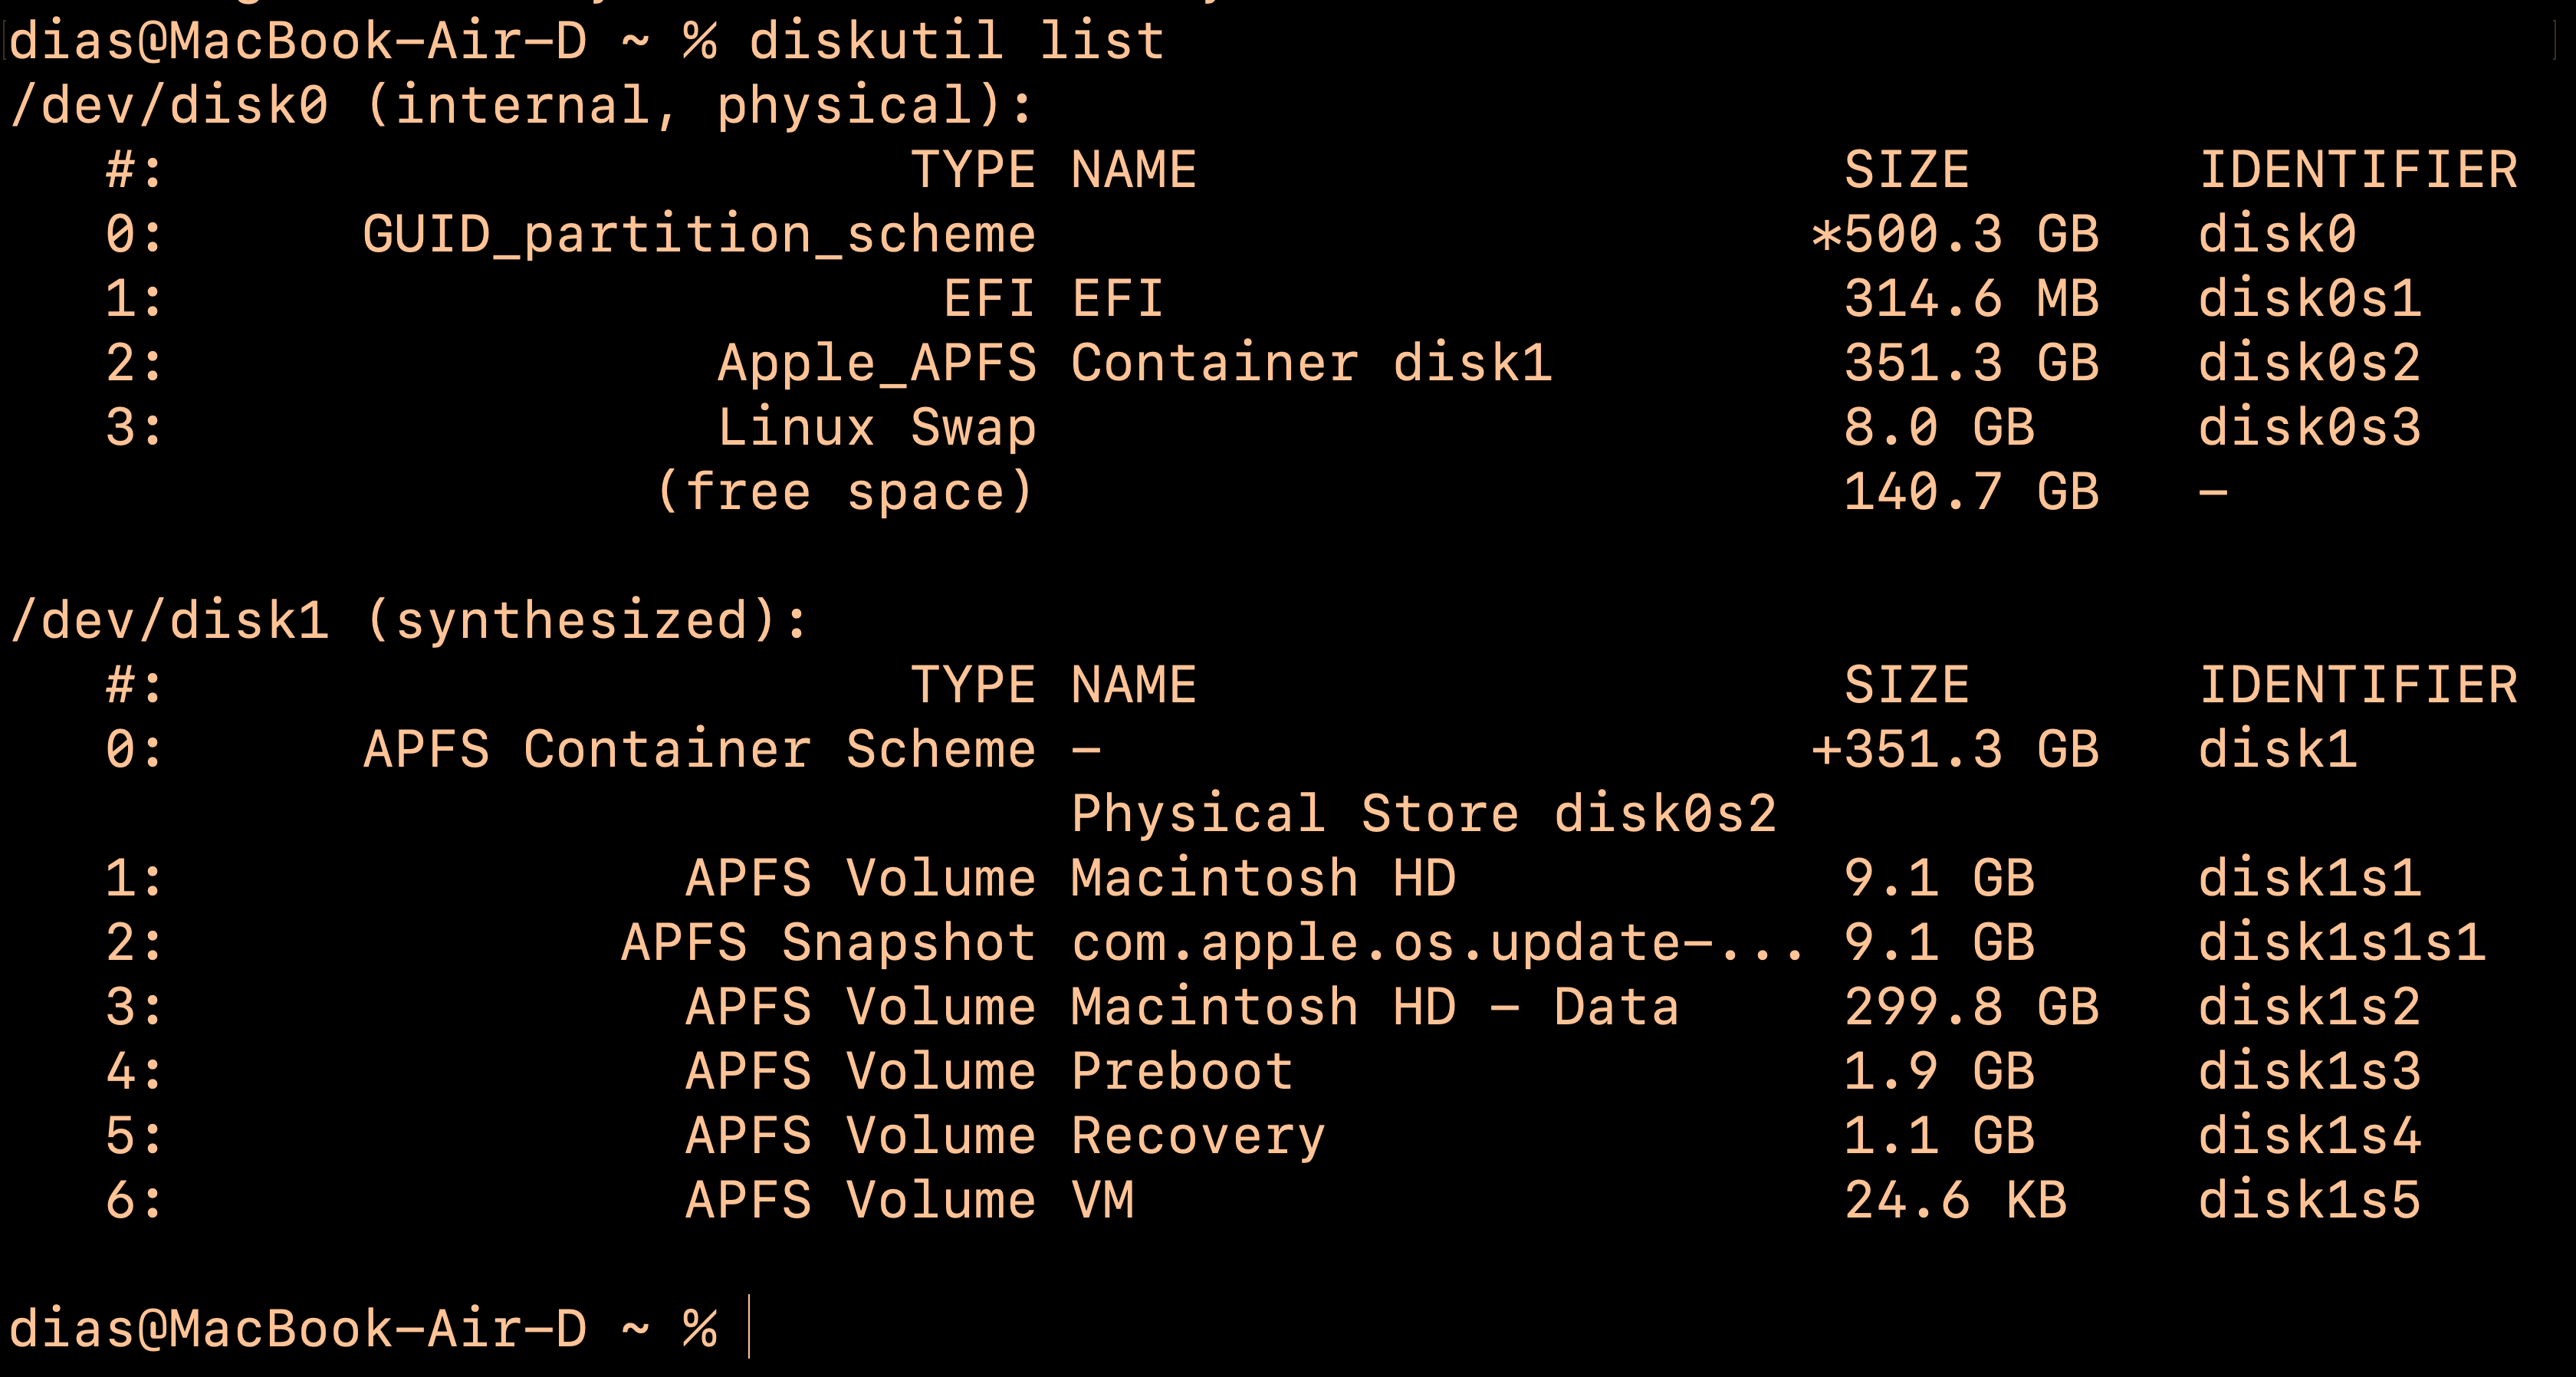Click 'Macintosh HD - Data' volume name

(x=1374, y=1007)
